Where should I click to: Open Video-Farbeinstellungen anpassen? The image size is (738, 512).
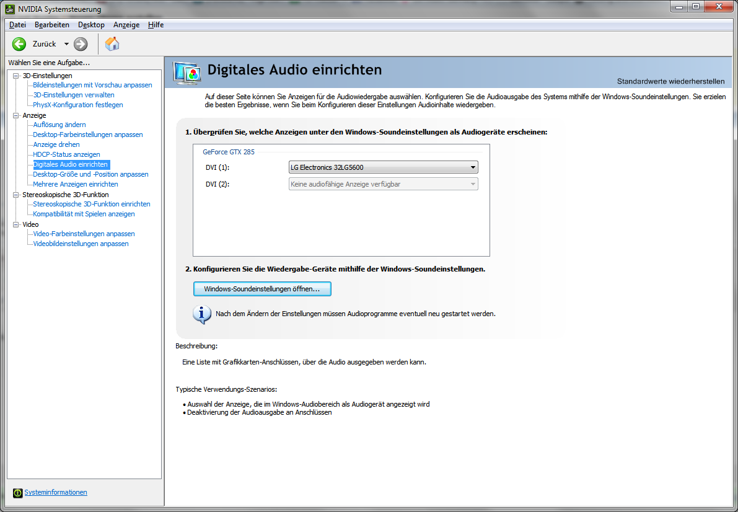84,233
